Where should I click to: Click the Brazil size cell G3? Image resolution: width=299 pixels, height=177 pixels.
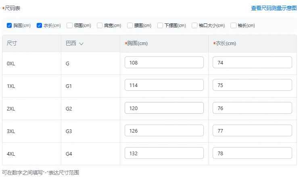pyautogui.click(x=90, y=131)
